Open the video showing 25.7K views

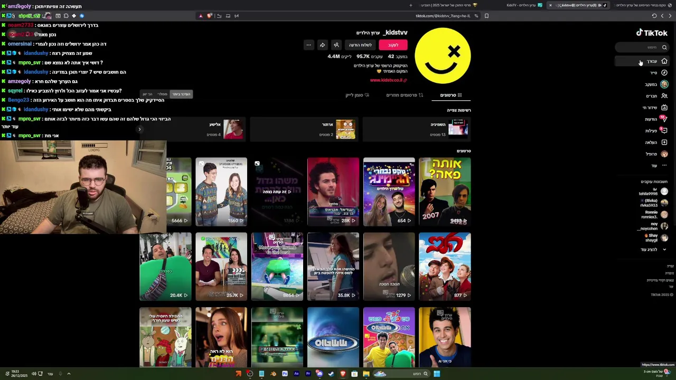[x=221, y=267]
